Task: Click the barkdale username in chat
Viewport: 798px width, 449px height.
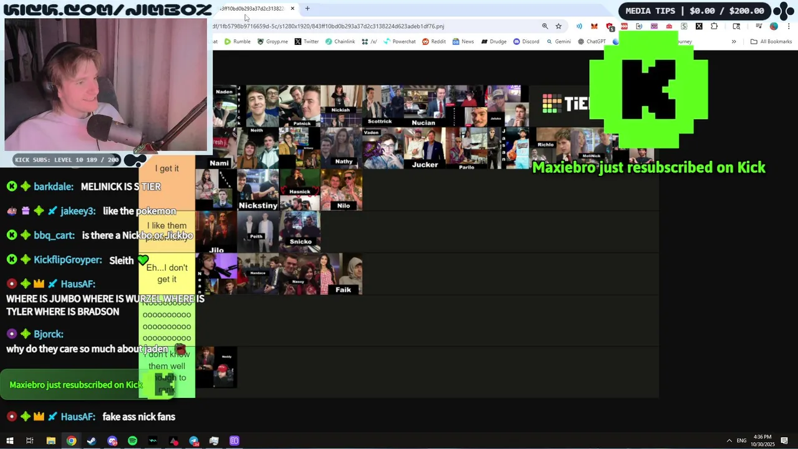Action: pos(54,186)
